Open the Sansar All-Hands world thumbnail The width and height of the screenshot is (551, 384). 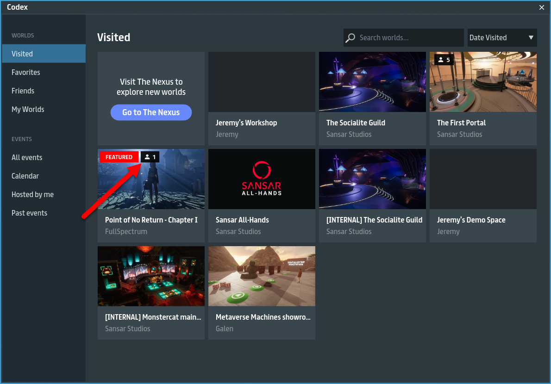[x=262, y=179]
